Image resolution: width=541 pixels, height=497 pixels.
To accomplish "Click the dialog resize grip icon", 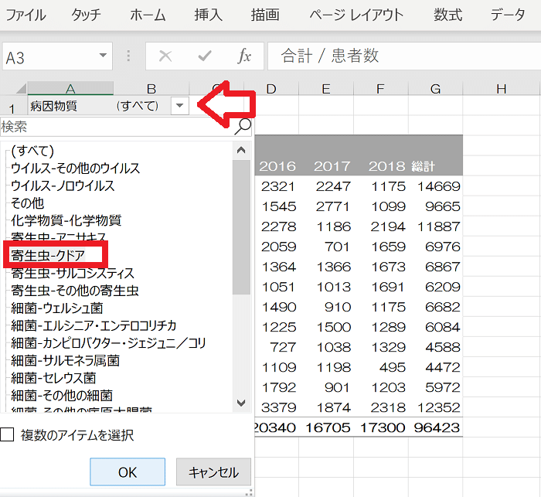I will pyautogui.click(x=249, y=492).
